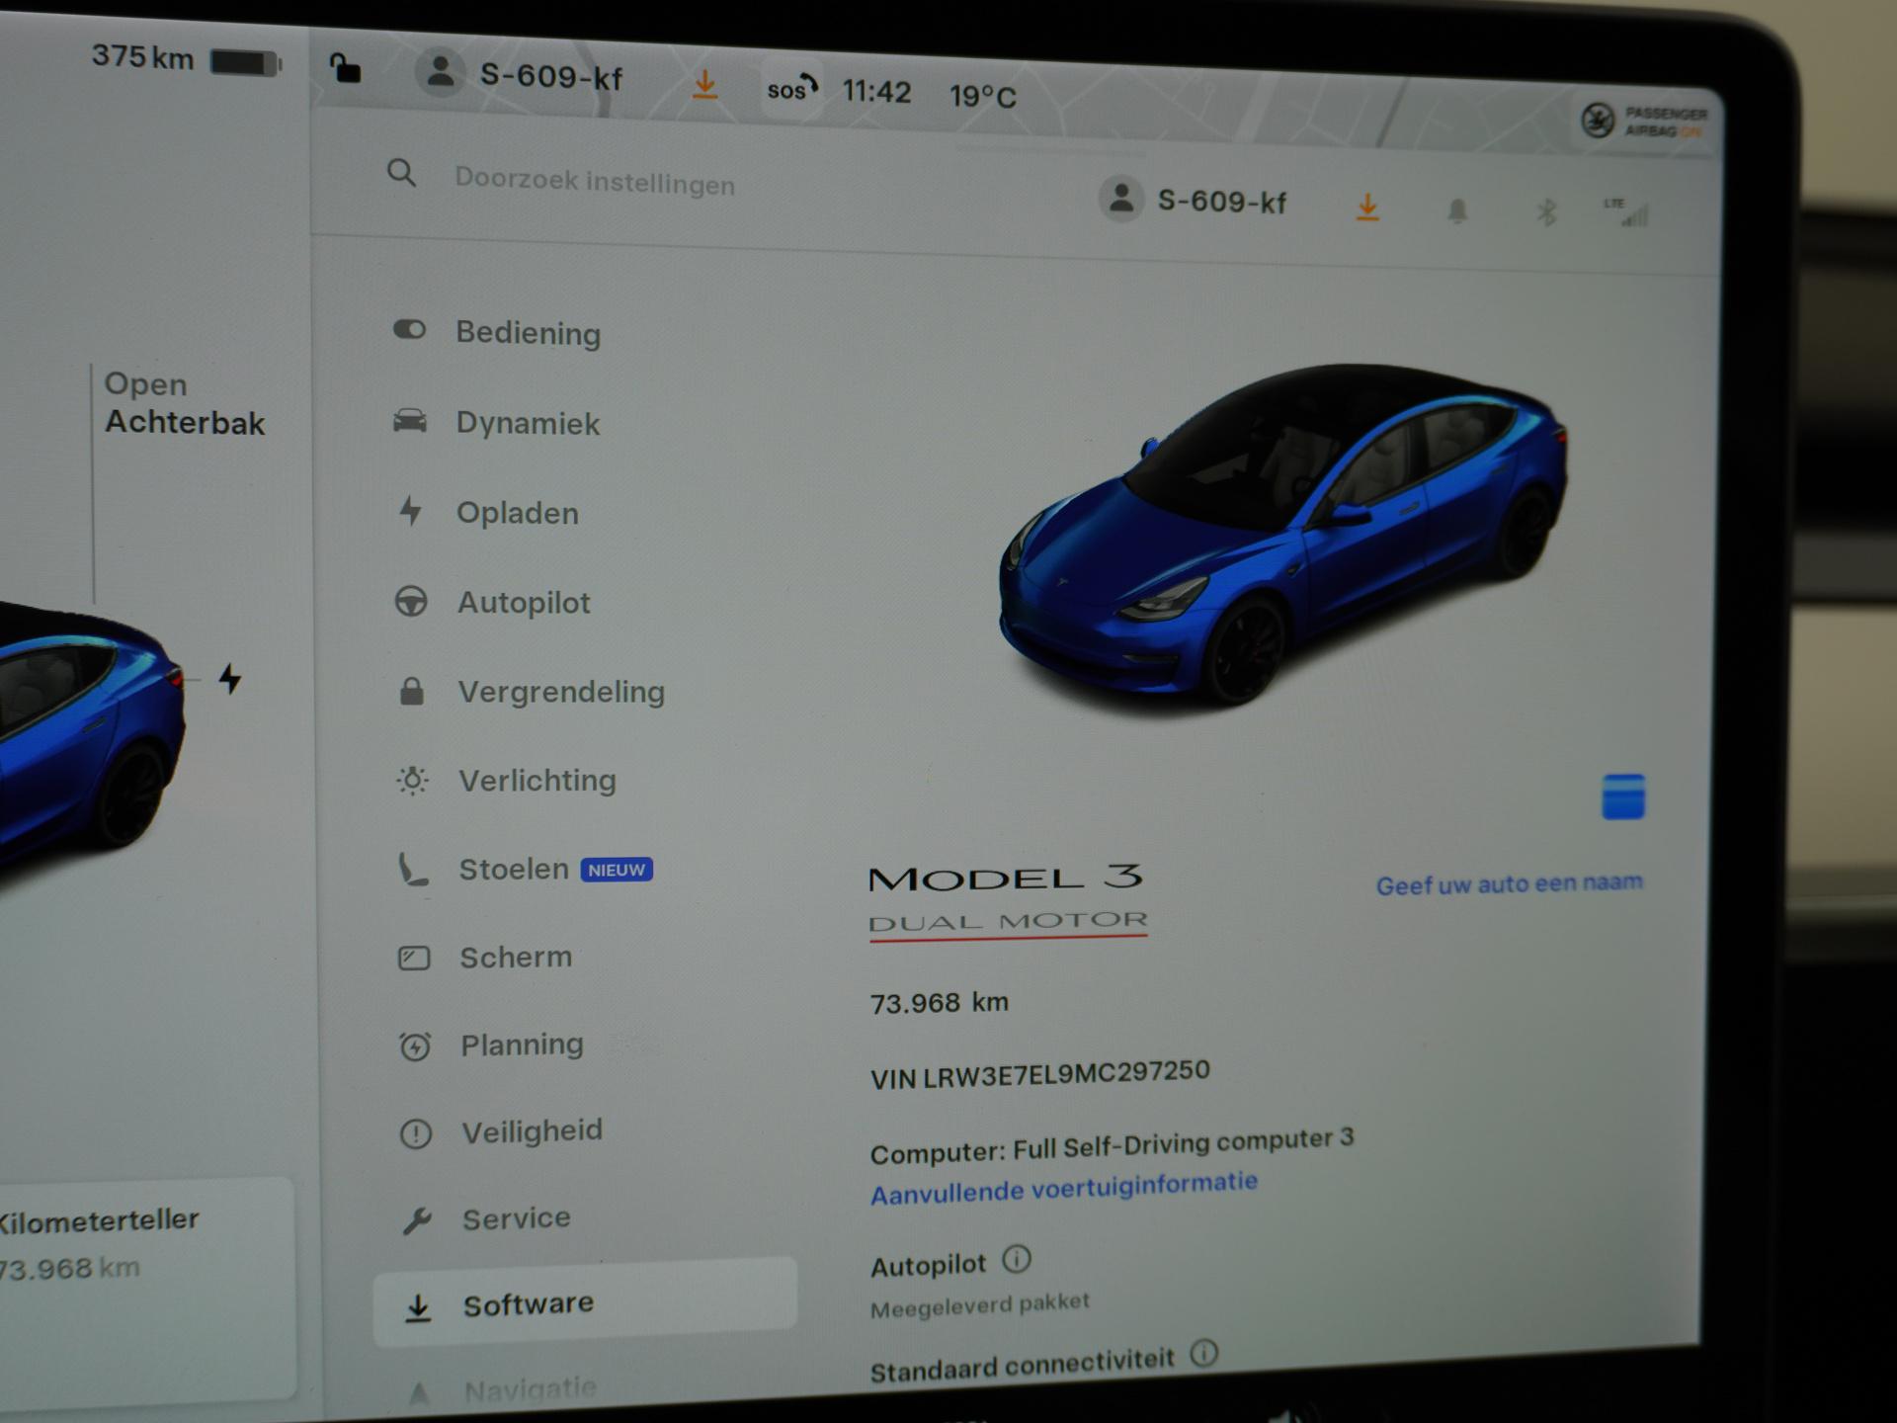Click the Vergrendeling padlock icon
The height and width of the screenshot is (1423, 1897).
[412, 691]
